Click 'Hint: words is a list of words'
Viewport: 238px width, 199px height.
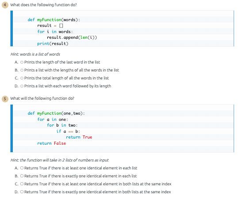[x=35, y=54]
